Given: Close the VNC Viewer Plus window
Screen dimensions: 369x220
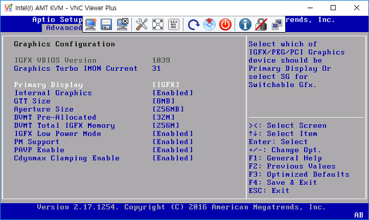Looking at the screenshot, I should (357, 8).
